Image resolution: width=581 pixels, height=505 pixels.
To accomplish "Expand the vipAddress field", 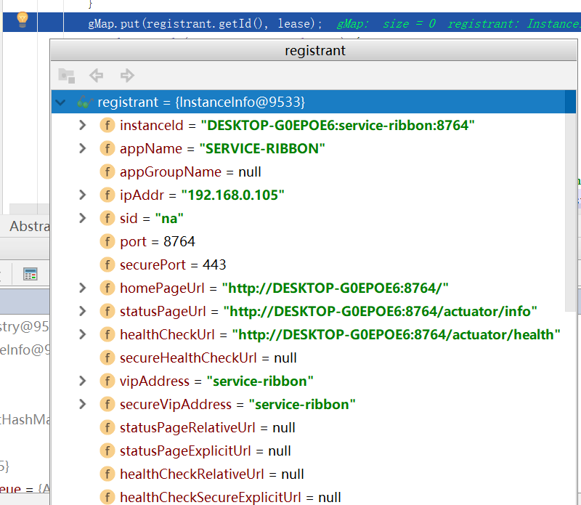I will (x=83, y=381).
